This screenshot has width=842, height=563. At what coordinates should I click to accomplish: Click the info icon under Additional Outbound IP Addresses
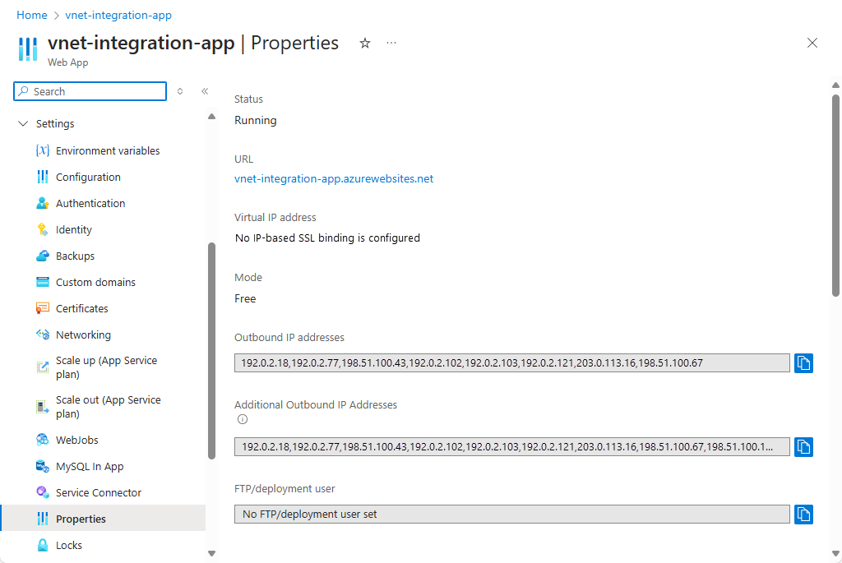(x=243, y=419)
